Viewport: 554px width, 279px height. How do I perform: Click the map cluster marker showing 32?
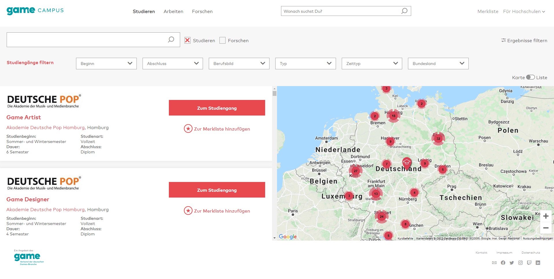[438, 139]
